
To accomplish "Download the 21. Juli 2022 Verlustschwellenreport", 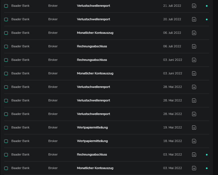I will click(194, 6).
